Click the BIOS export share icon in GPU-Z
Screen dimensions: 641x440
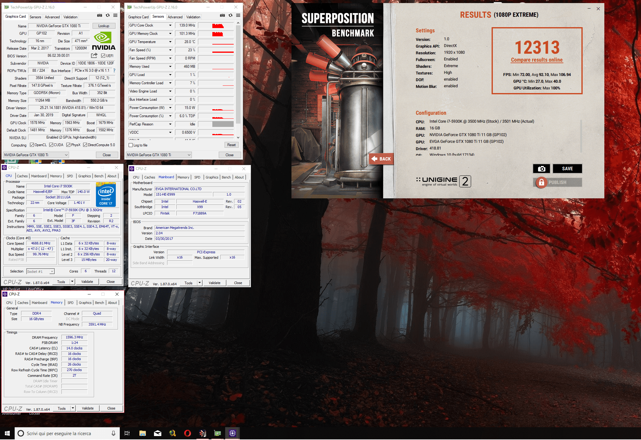(94, 56)
